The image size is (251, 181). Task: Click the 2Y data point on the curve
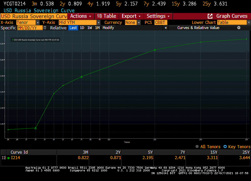point(35,128)
